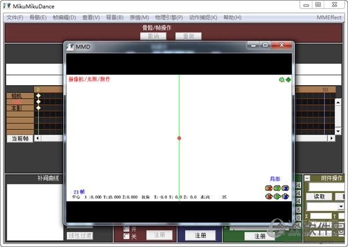Open the 背景(B) menu
348x247 pixels.
[x=115, y=17]
